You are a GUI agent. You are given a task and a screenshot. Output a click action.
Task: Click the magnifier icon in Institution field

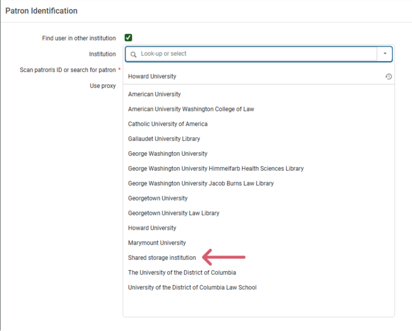pyautogui.click(x=133, y=54)
